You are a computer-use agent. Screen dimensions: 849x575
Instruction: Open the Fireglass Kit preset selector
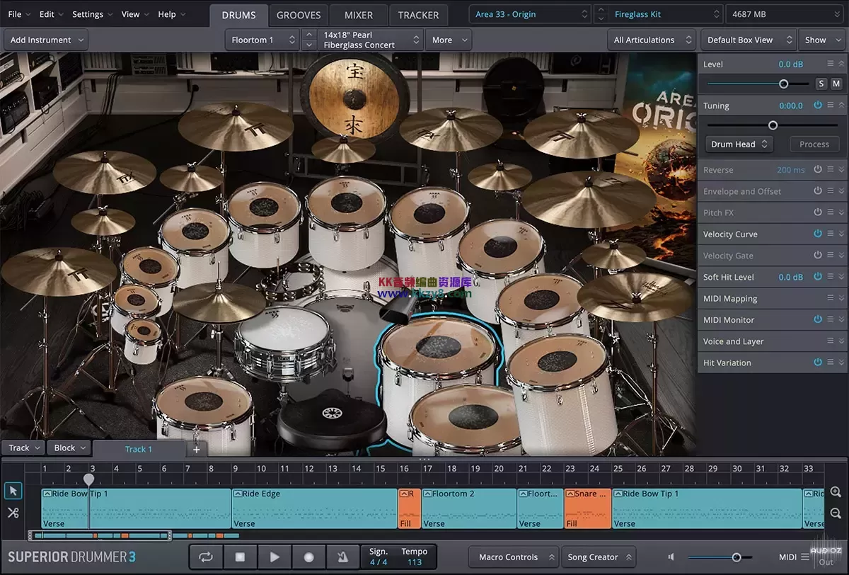point(665,14)
